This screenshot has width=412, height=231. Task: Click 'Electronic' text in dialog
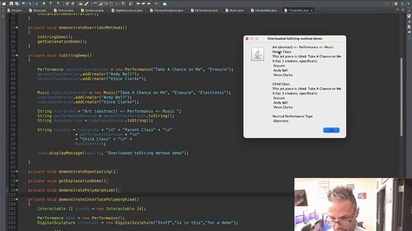(x=281, y=121)
